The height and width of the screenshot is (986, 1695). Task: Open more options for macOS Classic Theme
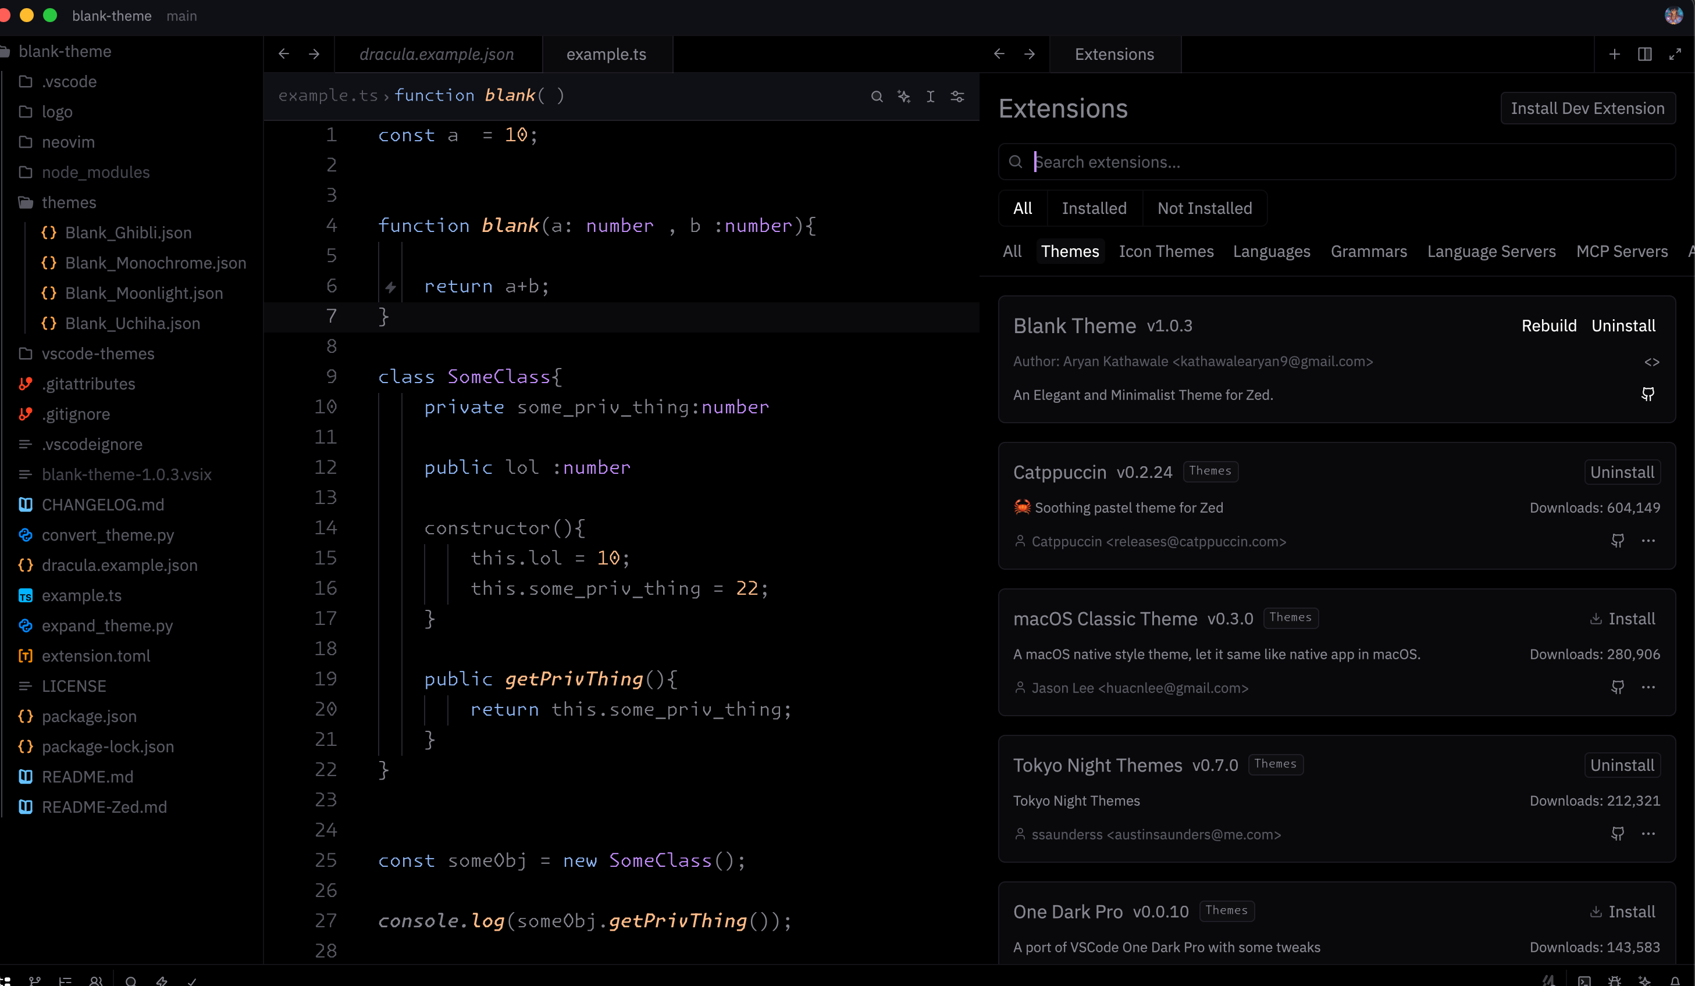[1648, 687]
